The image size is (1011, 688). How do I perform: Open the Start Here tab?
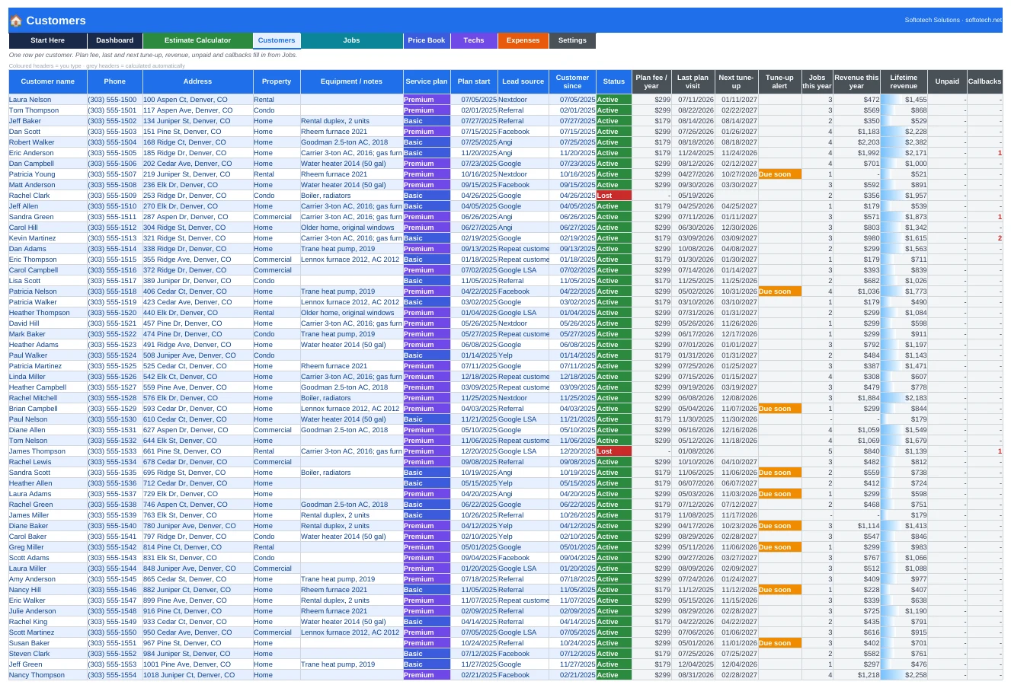pyautogui.click(x=48, y=40)
